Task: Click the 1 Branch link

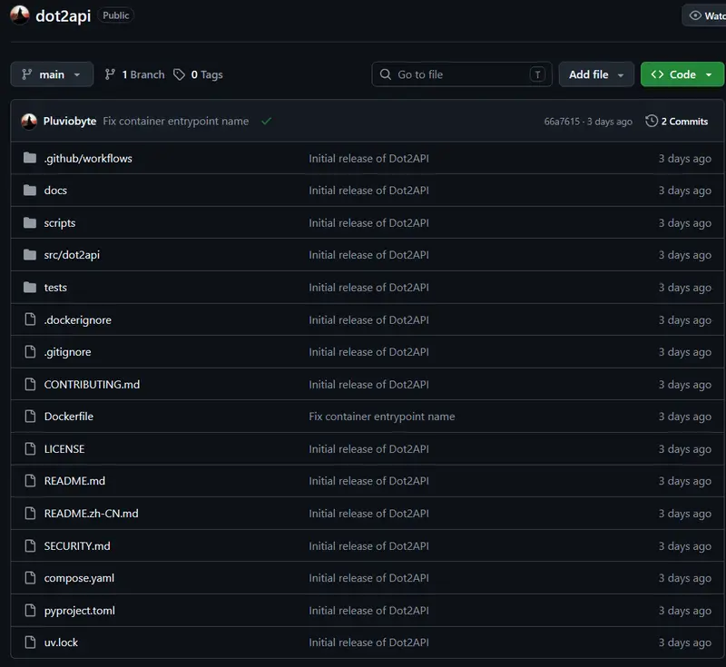Action: 134,74
